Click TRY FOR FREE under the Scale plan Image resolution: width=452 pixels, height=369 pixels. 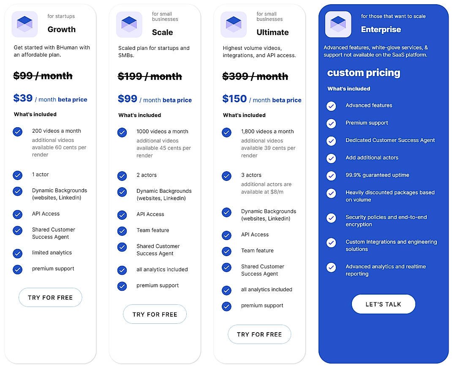155,314
